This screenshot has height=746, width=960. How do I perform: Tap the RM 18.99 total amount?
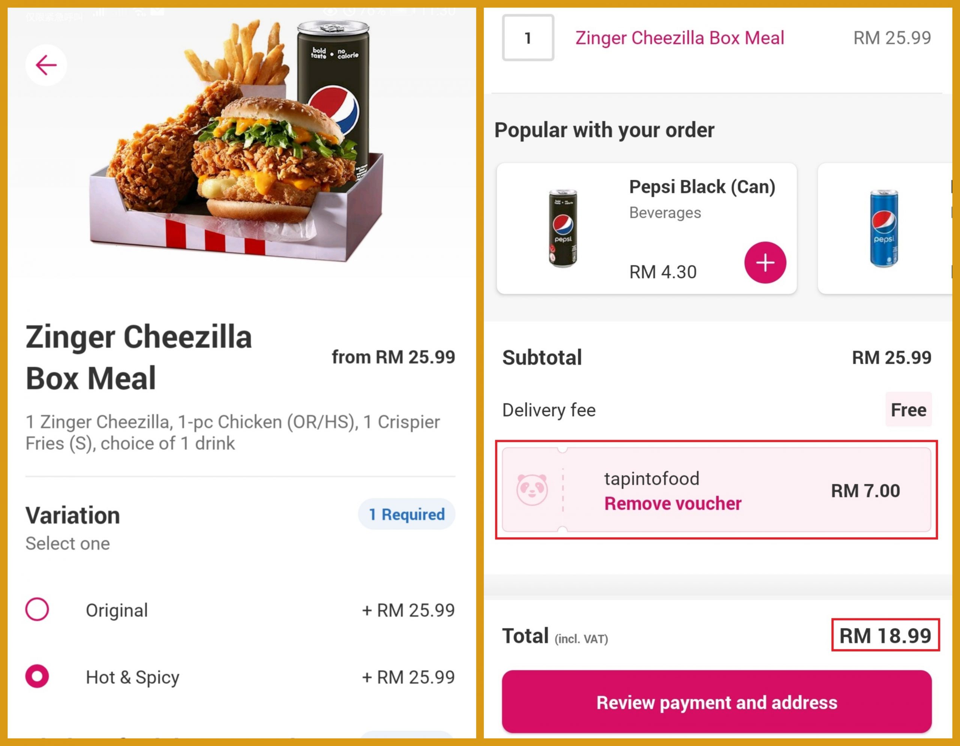[885, 636]
